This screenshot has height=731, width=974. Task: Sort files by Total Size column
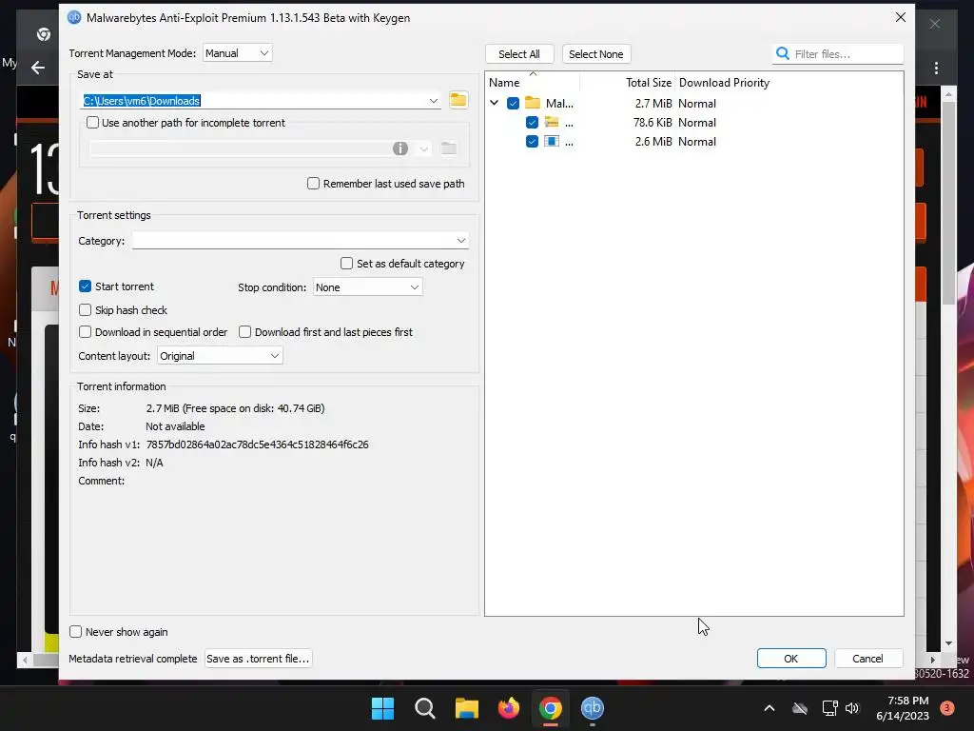click(x=649, y=82)
